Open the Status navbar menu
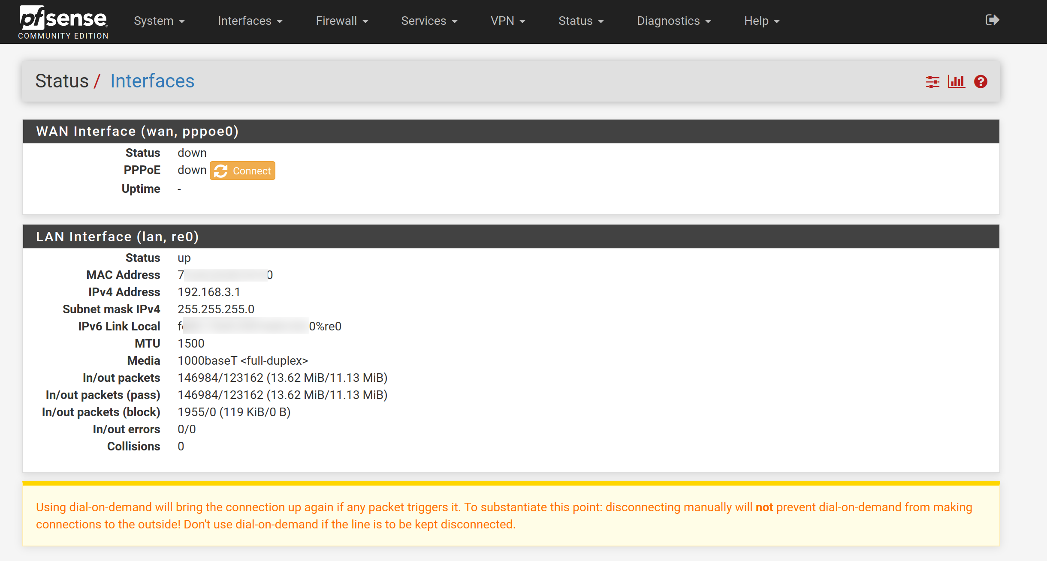The width and height of the screenshot is (1047, 561). click(x=581, y=21)
